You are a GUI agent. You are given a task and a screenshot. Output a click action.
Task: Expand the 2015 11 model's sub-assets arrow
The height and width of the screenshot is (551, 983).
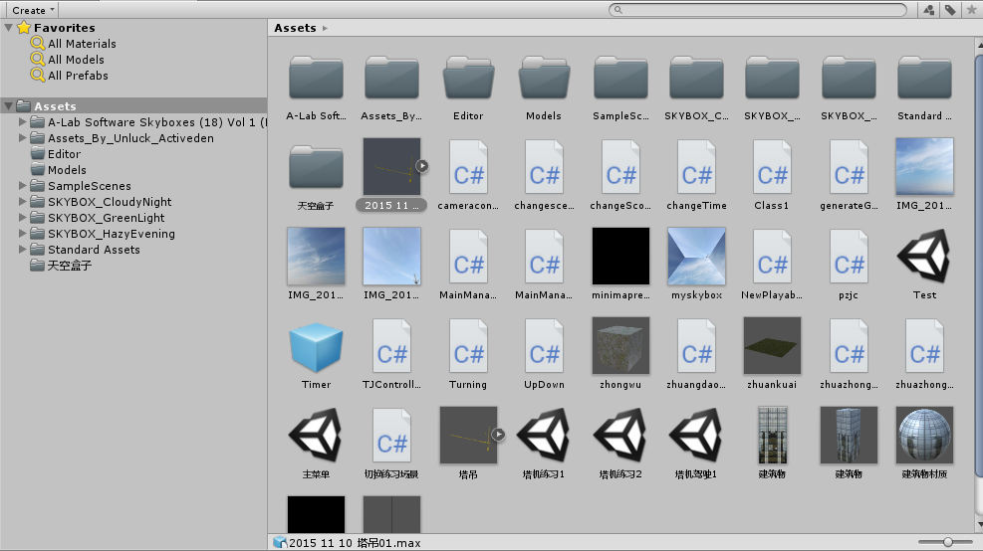click(x=421, y=166)
